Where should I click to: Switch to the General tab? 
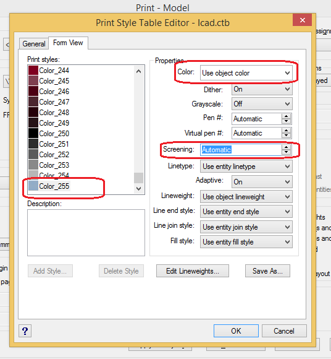(x=34, y=43)
